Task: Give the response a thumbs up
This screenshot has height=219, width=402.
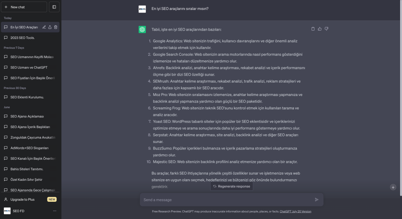Action: (319, 29)
